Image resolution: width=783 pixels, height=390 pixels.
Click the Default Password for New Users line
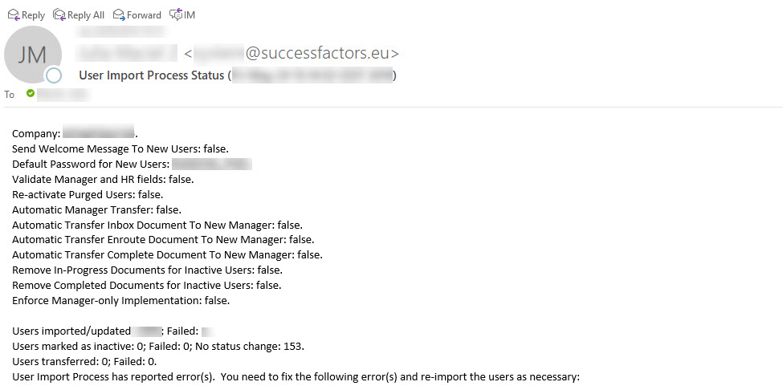pos(132,164)
